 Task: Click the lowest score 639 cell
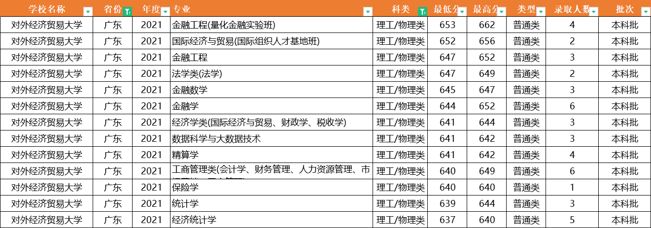coord(447,204)
